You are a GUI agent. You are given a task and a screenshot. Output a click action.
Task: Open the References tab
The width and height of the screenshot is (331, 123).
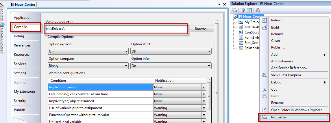tap(22, 45)
